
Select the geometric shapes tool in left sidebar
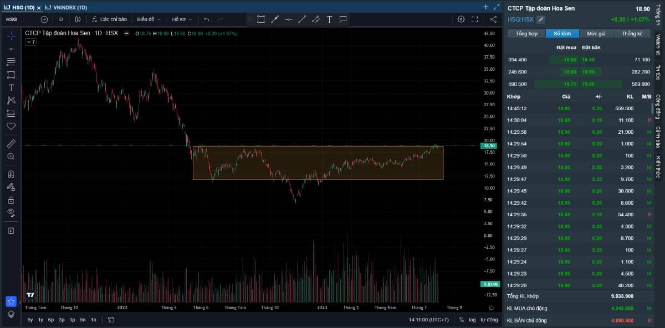(x=11, y=75)
